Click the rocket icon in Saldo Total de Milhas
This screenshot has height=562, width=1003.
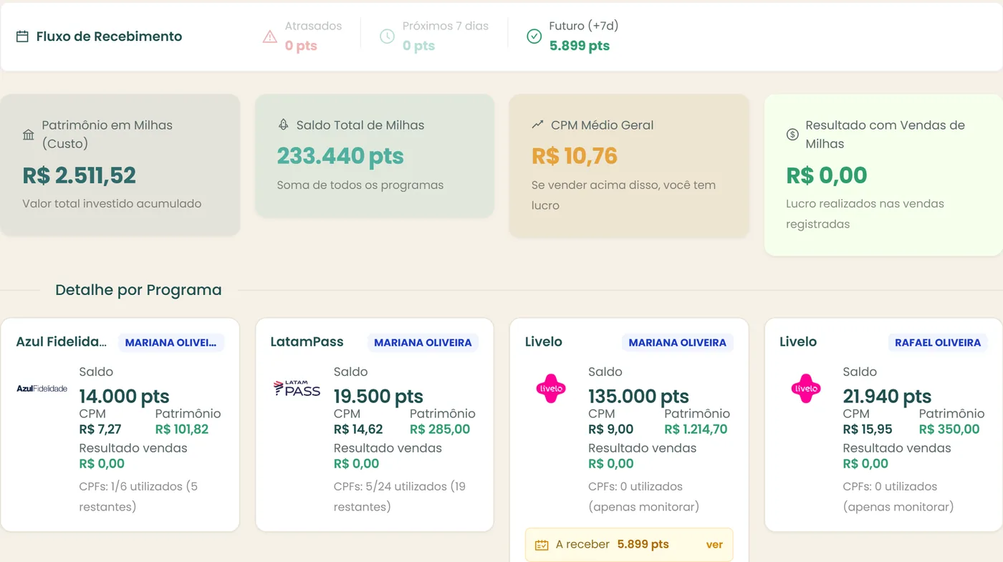(x=283, y=125)
